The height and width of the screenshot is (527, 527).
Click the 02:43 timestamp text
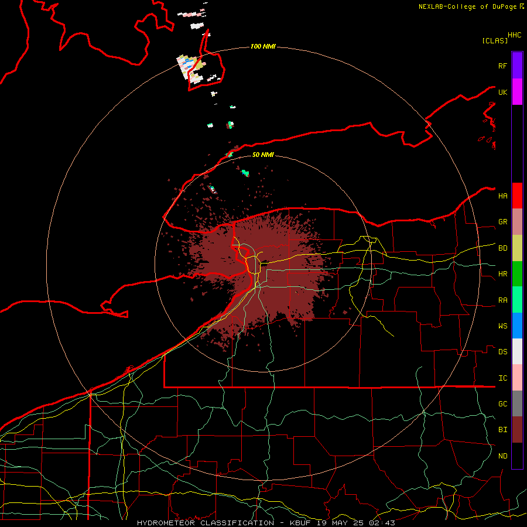[382, 523]
